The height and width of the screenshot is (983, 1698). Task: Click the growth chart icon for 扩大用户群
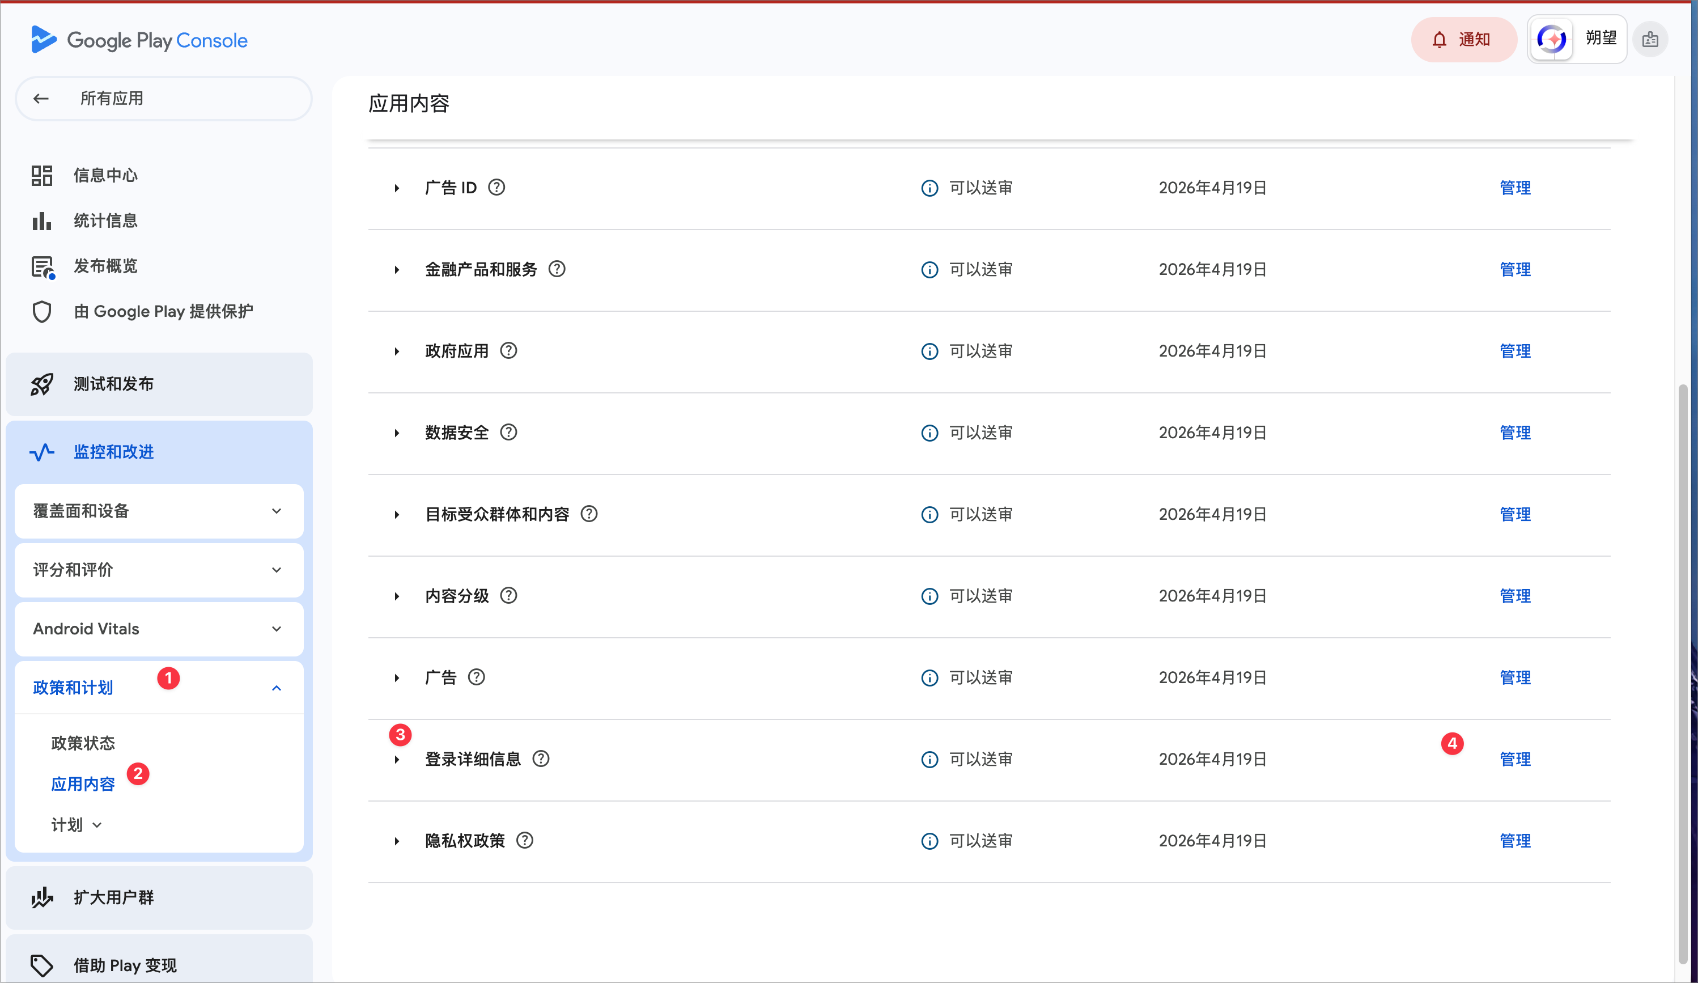(42, 897)
